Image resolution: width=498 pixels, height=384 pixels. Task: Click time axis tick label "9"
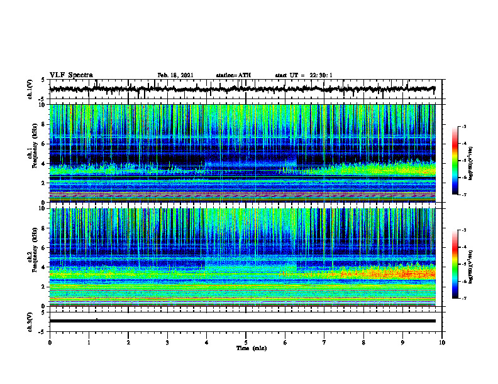pyautogui.click(x=402, y=343)
